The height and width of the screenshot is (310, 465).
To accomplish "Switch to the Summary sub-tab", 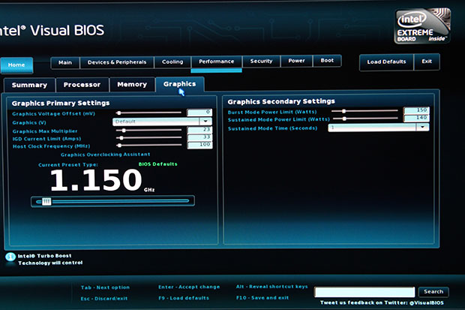I will point(29,86).
